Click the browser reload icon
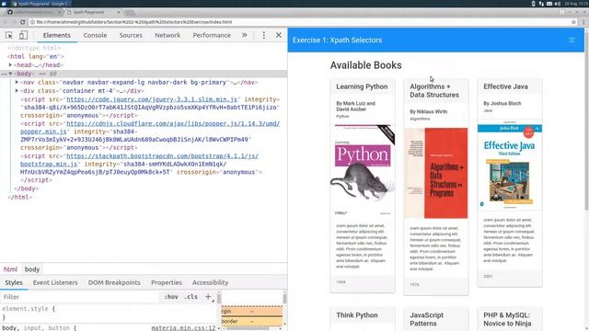Viewport: 589px width, 331px height. (x=23, y=22)
